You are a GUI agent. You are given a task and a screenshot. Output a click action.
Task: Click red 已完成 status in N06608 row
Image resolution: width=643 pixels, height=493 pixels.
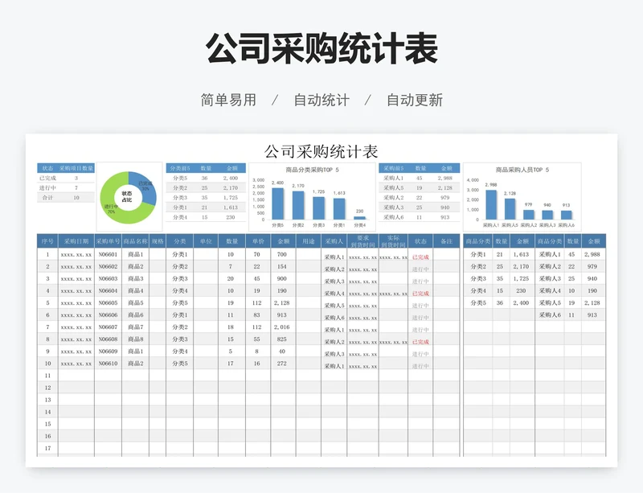pyautogui.click(x=420, y=342)
